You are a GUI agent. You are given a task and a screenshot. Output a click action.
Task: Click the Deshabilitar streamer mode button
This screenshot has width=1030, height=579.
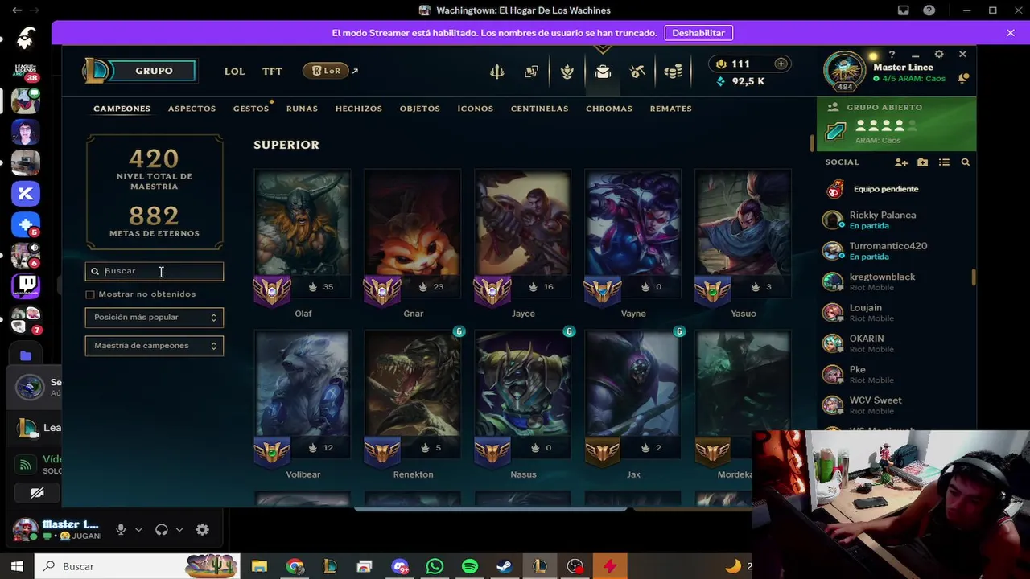click(698, 33)
